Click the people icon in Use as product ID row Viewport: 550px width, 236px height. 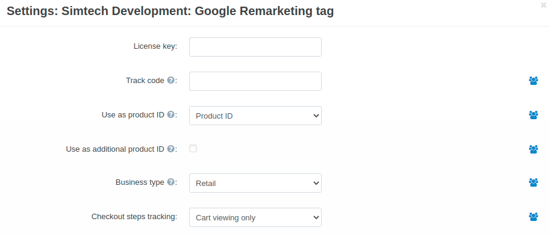coord(533,114)
